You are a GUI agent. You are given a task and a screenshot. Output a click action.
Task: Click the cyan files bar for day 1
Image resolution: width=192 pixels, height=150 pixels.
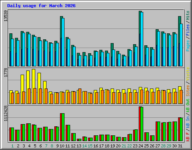(x=12, y=52)
